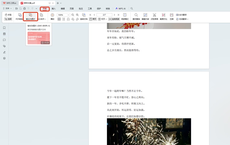Screen dimensions: 230x145
Task: Click the zoom in magnifier icon
Action: click(77, 15)
